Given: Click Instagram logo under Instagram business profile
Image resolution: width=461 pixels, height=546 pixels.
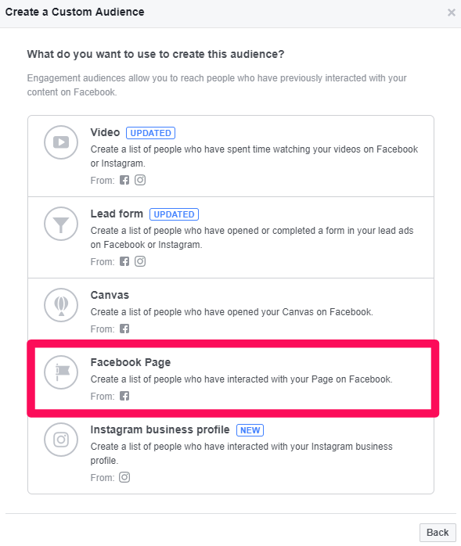Looking at the screenshot, I should coord(124,477).
